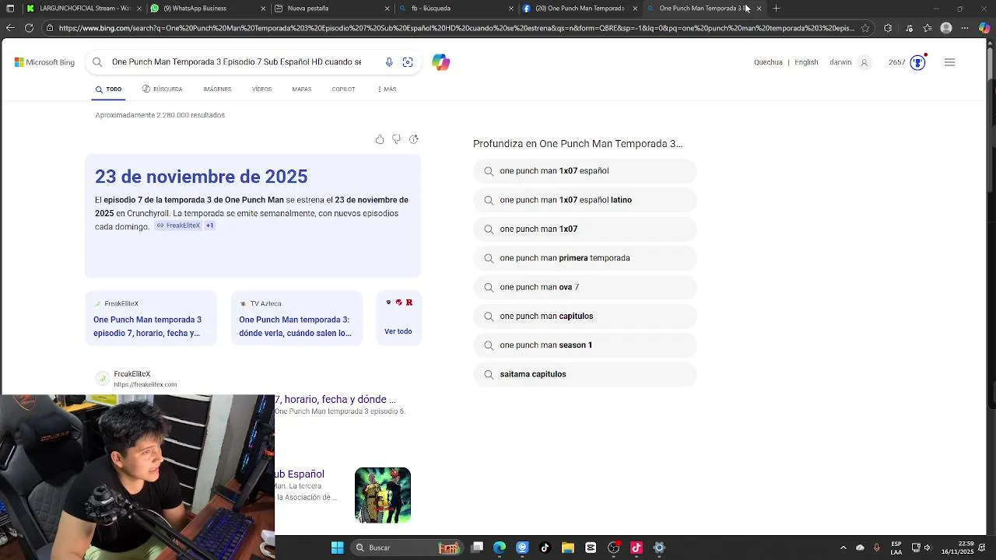This screenshot has width=996, height=560.
Task: Open Microsoft Edge from taskbar
Action: point(500,548)
